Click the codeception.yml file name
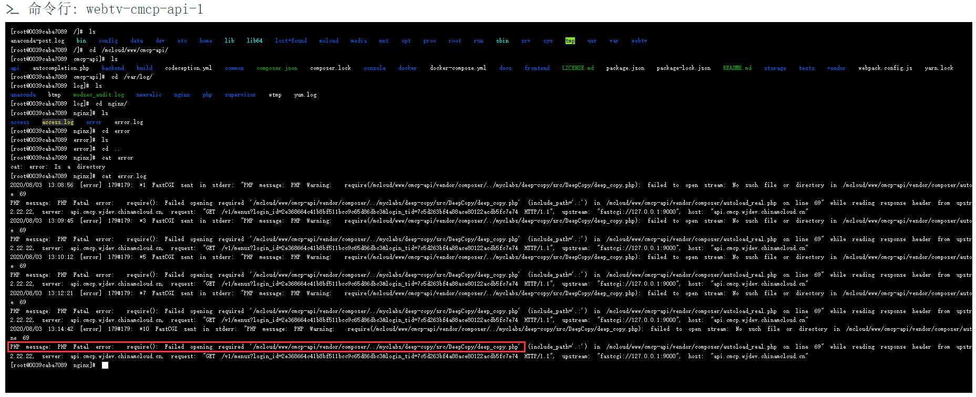Image resolution: width=976 pixels, height=397 pixels. (x=189, y=68)
